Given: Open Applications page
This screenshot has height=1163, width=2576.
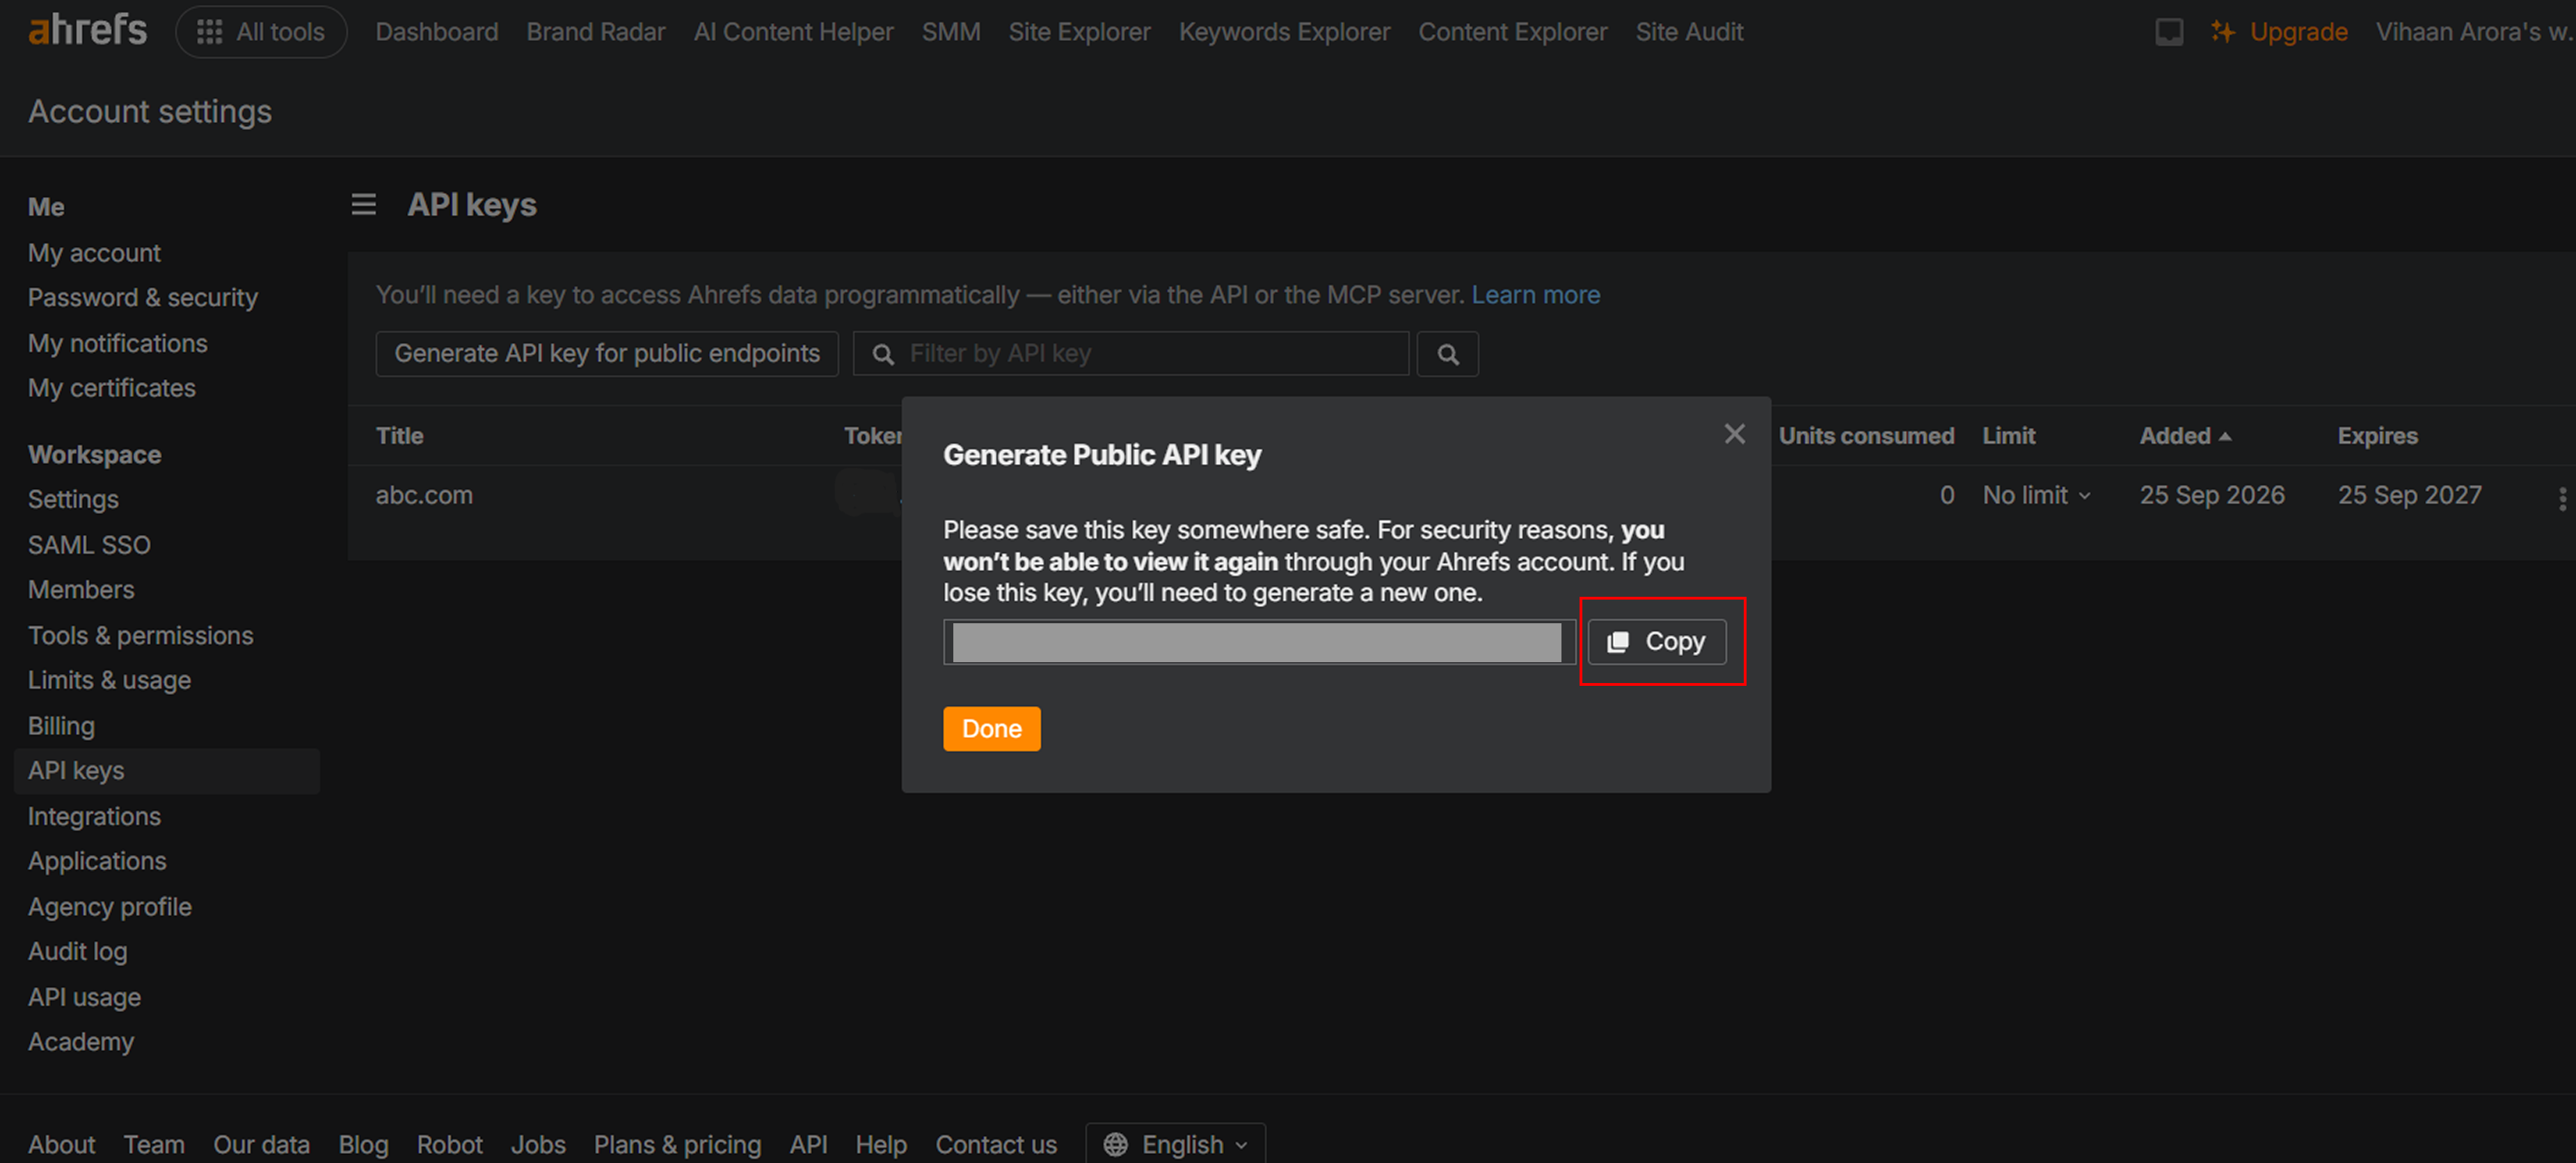Looking at the screenshot, I should point(97,861).
